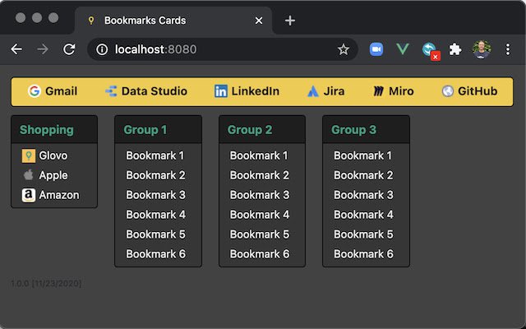Click the GitHub globe icon

(x=447, y=91)
